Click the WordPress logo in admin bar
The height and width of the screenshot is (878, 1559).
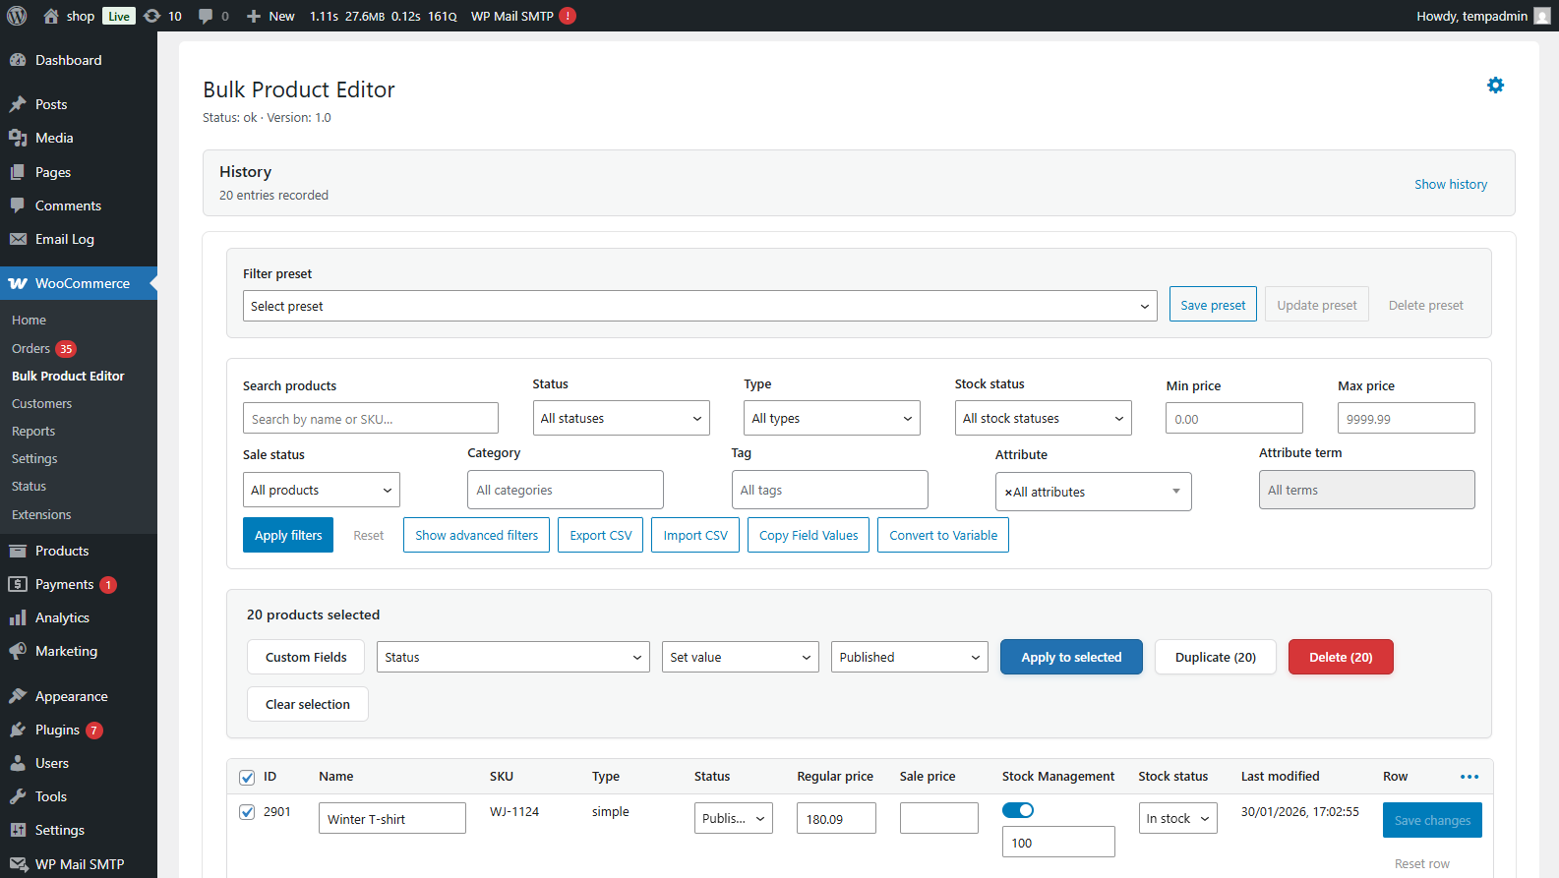(x=17, y=16)
